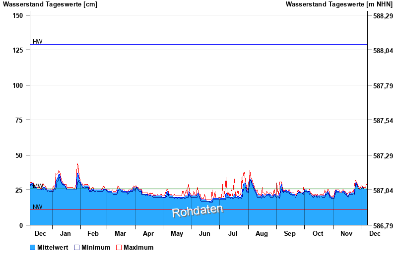Click the Sep month label on the x-axis
Image resolution: width=397 pixels, height=273 pixels.
coord(290,233)
